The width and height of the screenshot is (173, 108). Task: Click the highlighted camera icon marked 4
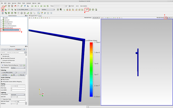tap(86, 10)
